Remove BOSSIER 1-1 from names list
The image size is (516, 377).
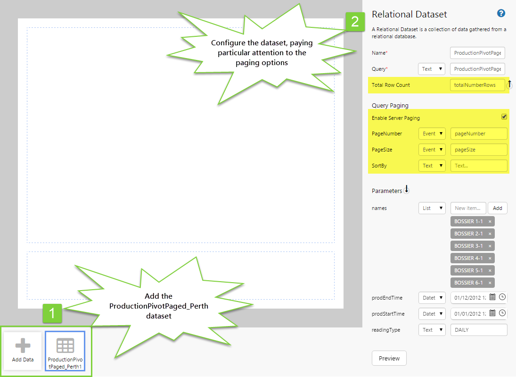point(490,221)
